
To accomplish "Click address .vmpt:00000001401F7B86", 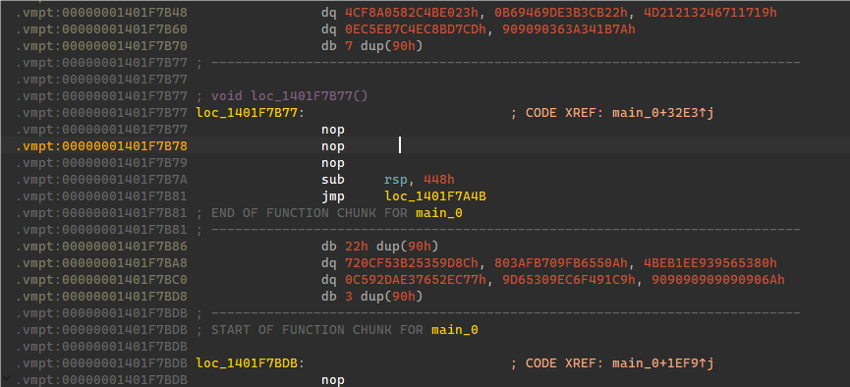I will (x=101, y=247).
